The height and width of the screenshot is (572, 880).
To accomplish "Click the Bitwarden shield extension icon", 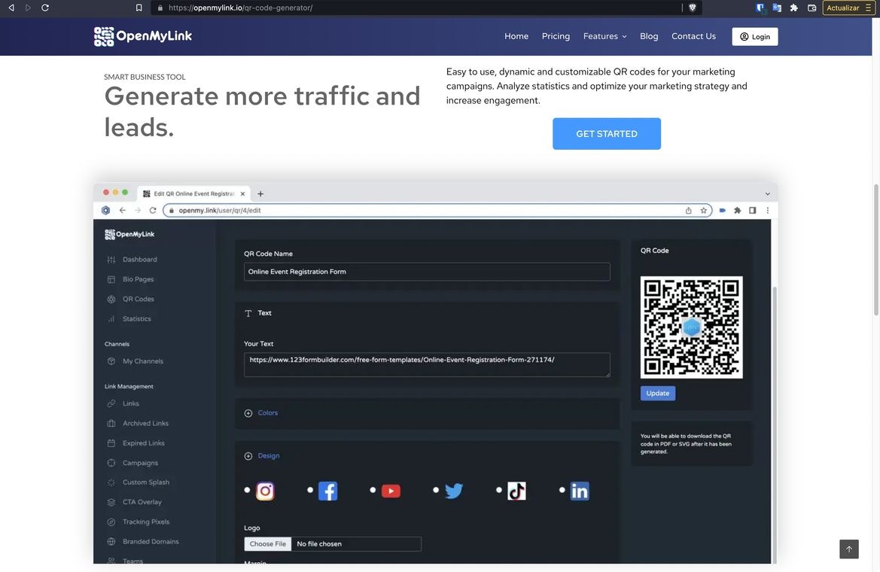I will tap(760, 8).
